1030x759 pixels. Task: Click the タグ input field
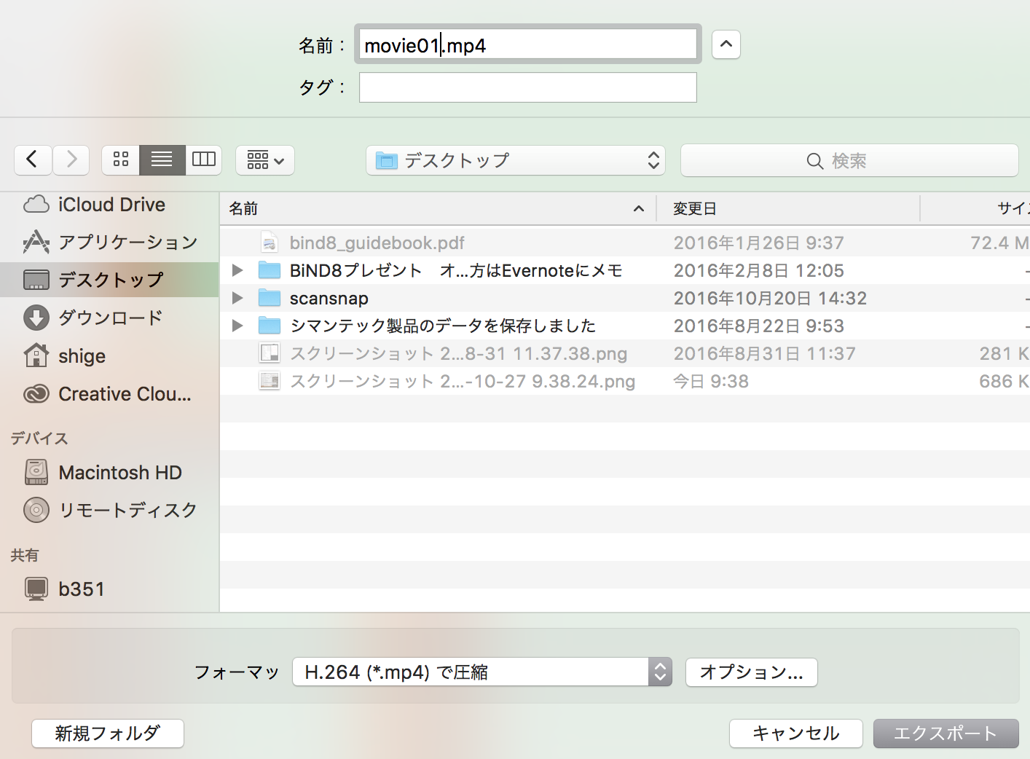tap(527, 87)
